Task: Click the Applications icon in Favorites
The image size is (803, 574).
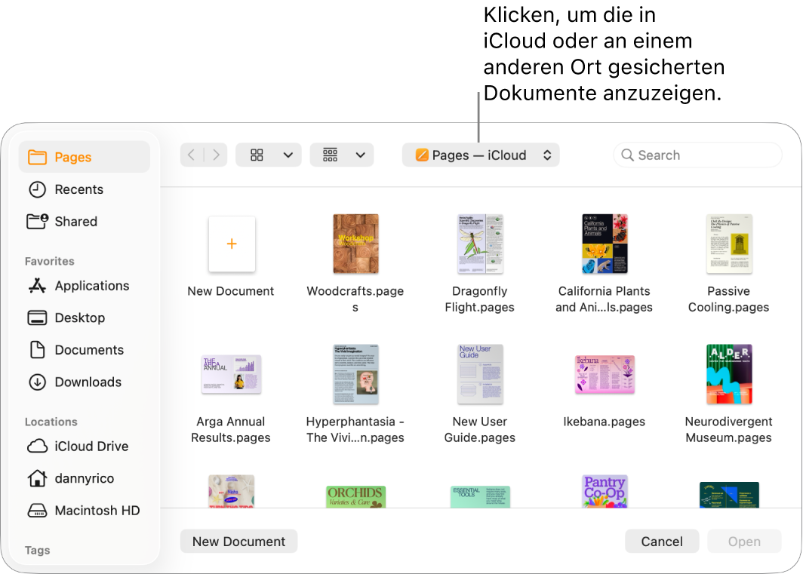Action: 38,286
